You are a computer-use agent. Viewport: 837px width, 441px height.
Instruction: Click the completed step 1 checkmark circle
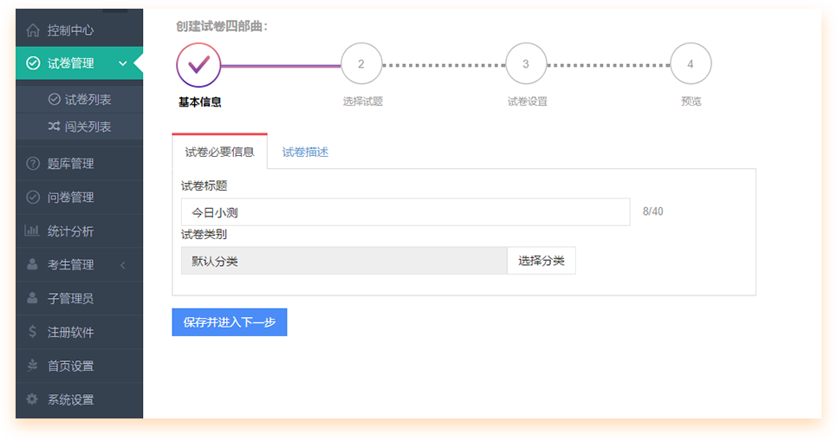(198, 65)
